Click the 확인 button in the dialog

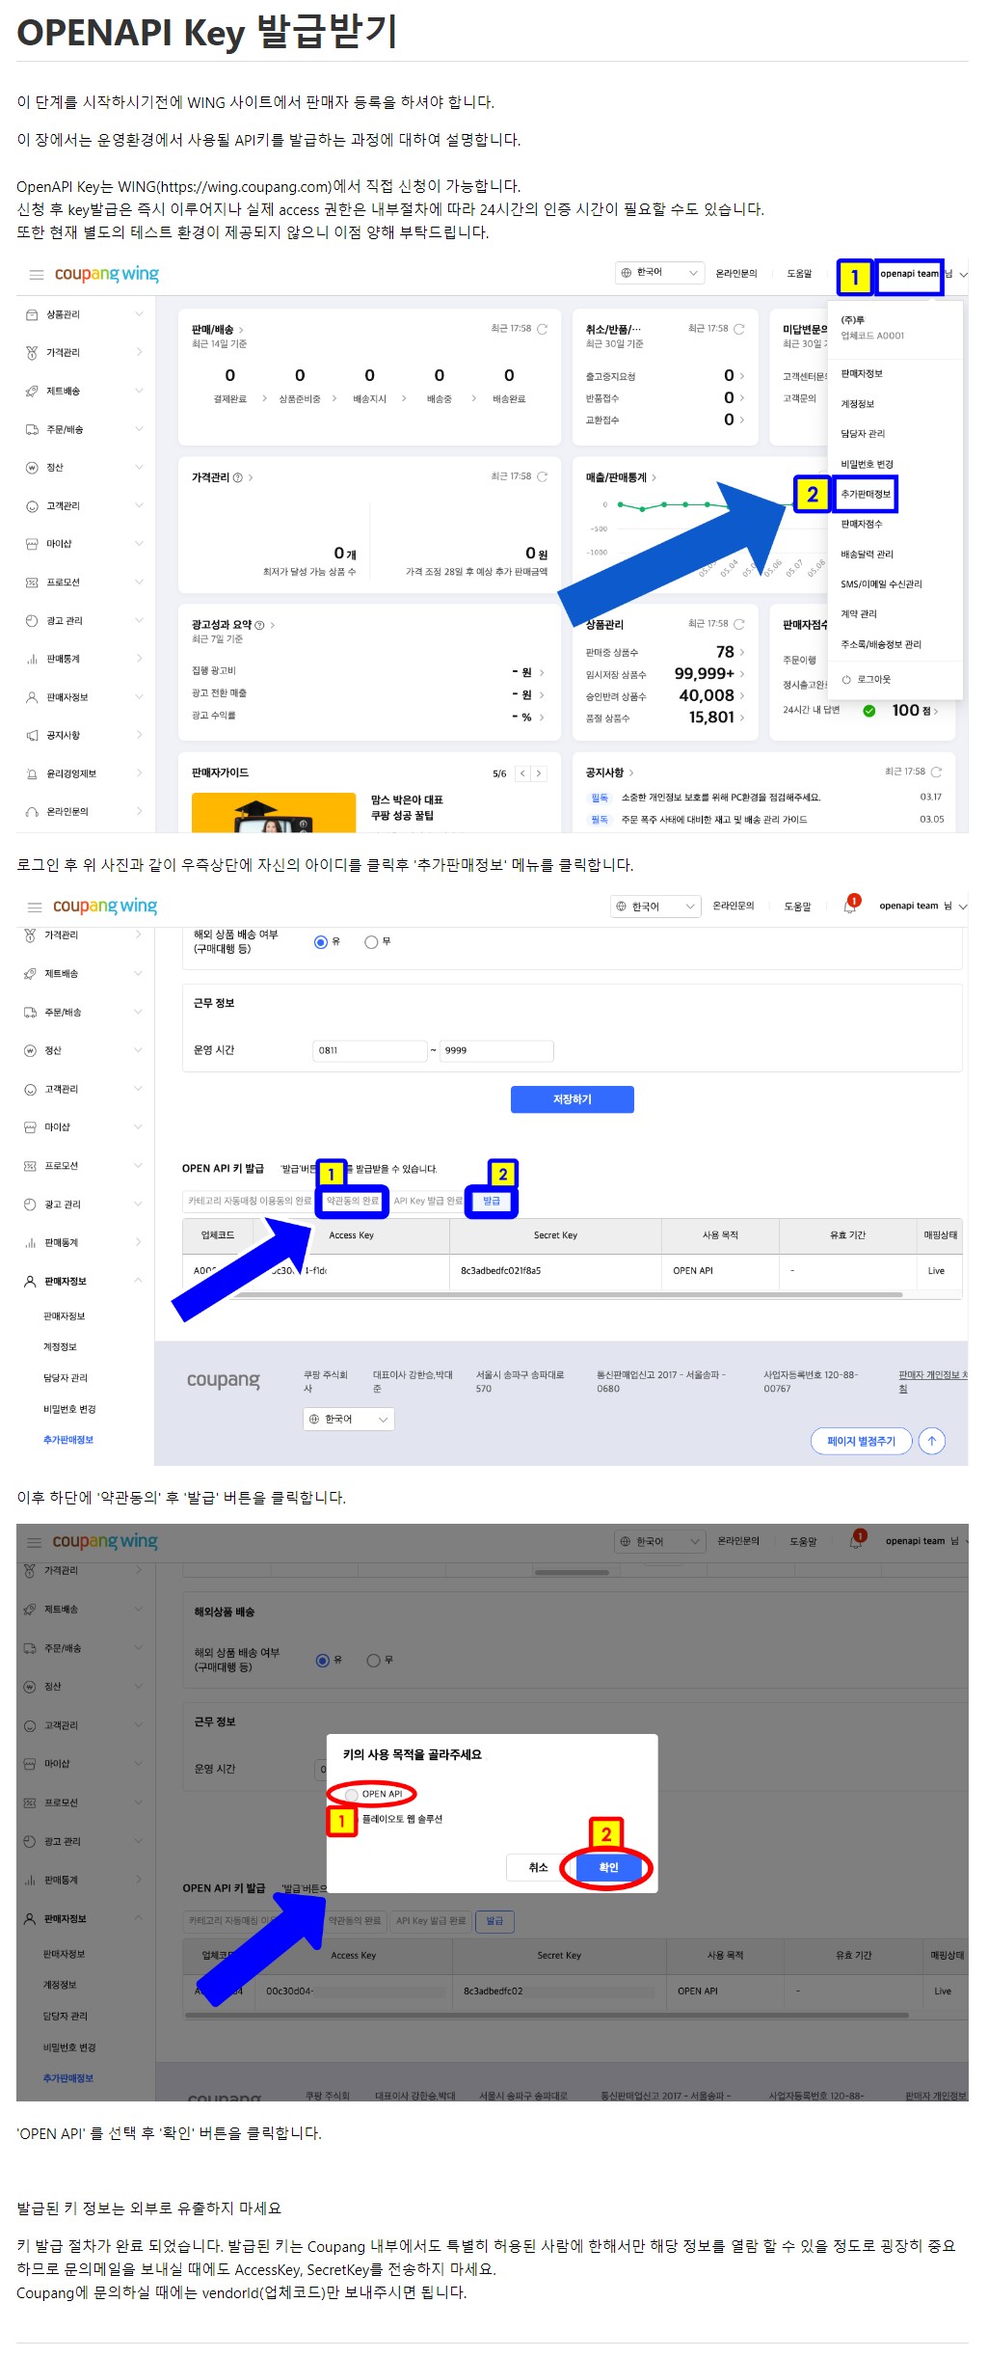[x=608, y=1868]
